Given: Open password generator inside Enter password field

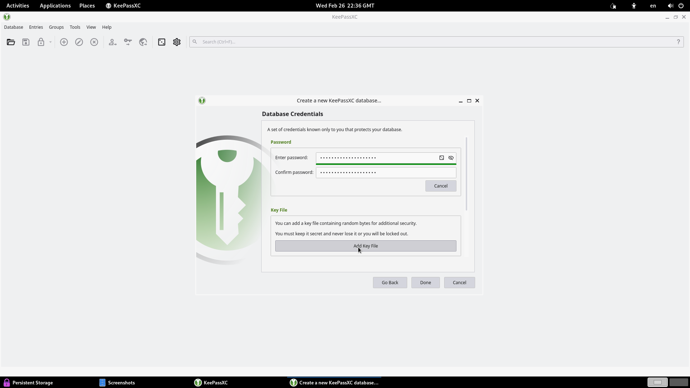Looking at the screenshot, I should [x=442, y=158].
